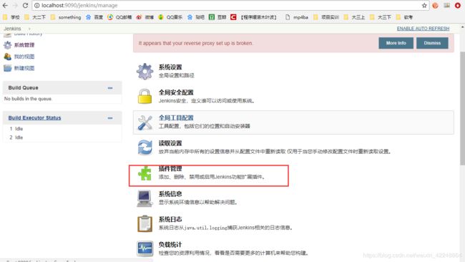Collapse the Build Queue panel
This screenshot has width=465, height=262.
pos(110,88)
